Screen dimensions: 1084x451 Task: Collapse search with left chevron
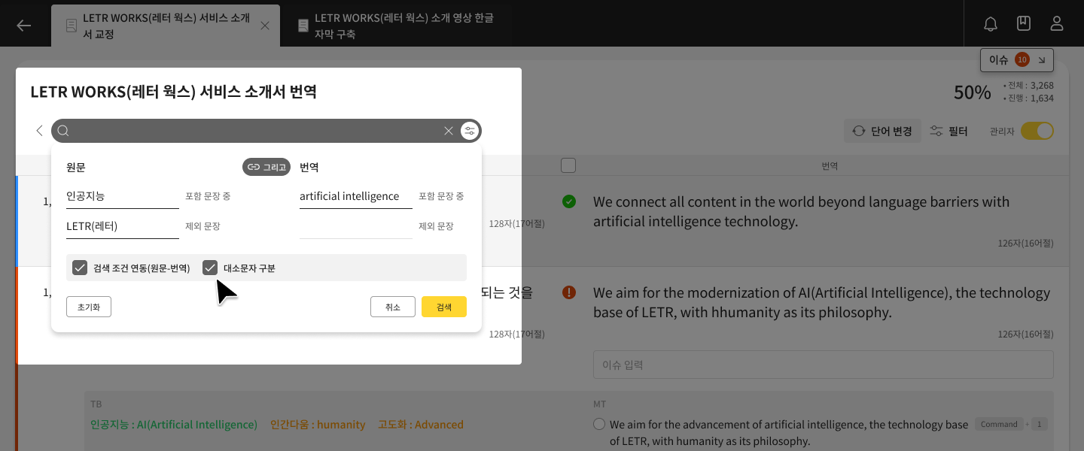39,131
